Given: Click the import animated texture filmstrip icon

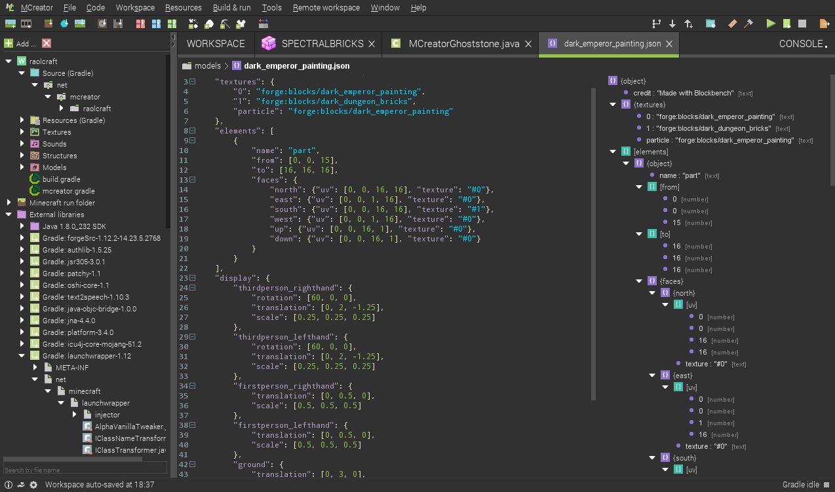Looking at the screenshot, I should tap(26, 24).
